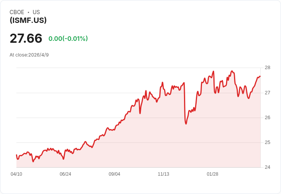Click the 26 price axis label

pyautogui.click(x=267, y=118)
